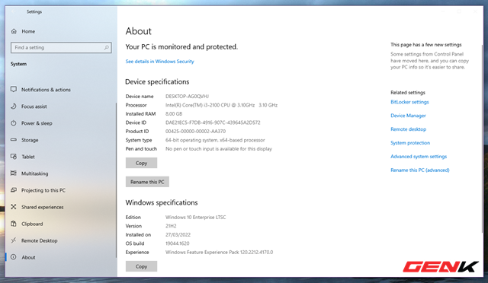Open Advanced system settings link

(419, 157)
